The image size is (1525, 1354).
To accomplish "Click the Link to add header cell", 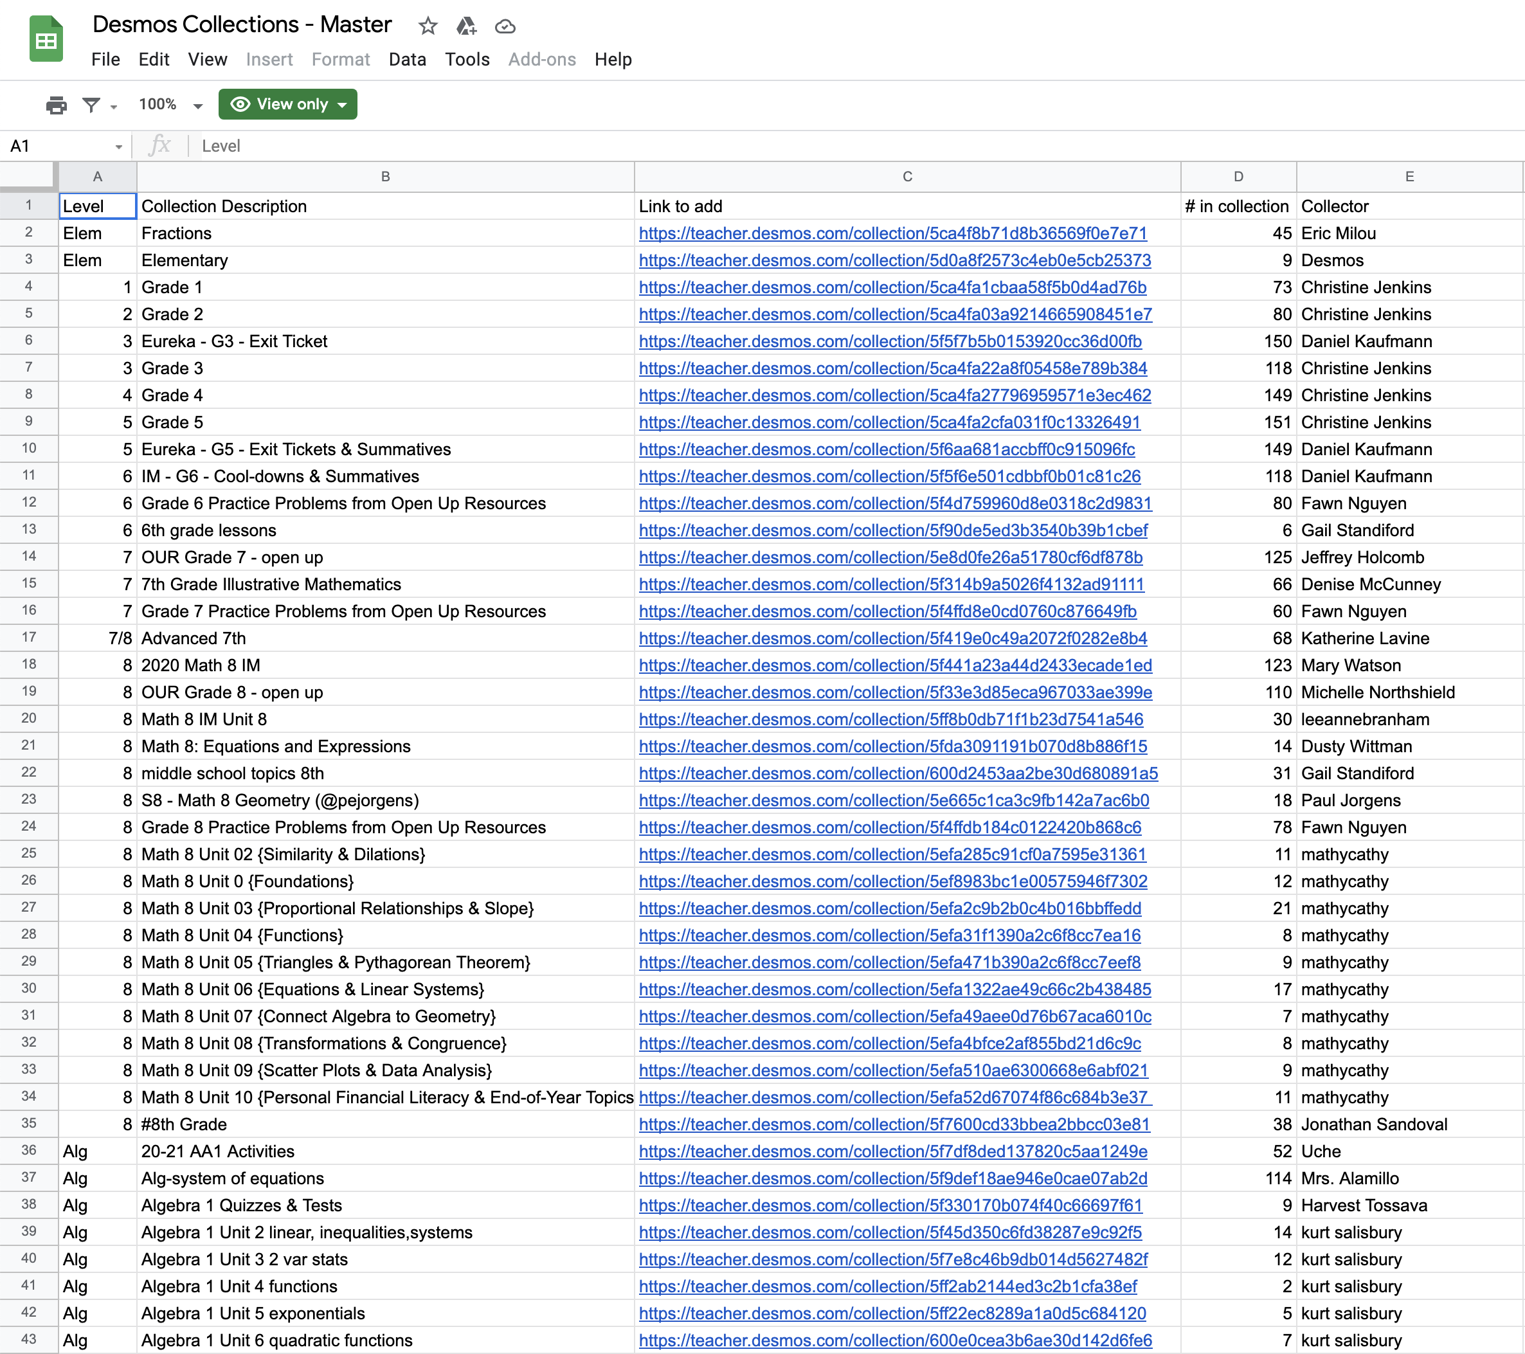I will click(x=907, y=206).
